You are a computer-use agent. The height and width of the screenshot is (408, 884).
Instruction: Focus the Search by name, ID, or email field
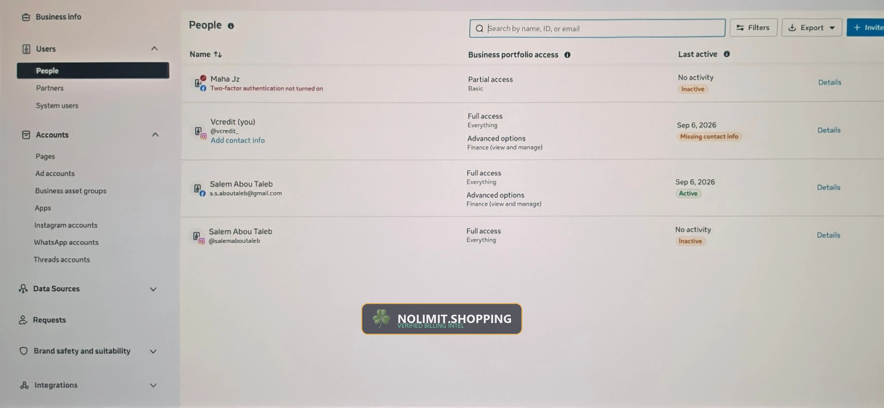coord(597,28)
